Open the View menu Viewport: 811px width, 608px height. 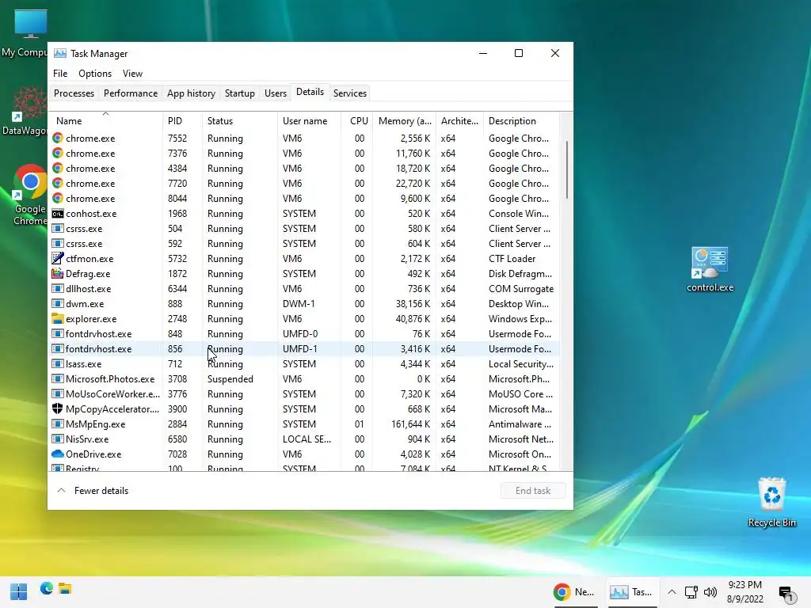click(x=132, y=74)
